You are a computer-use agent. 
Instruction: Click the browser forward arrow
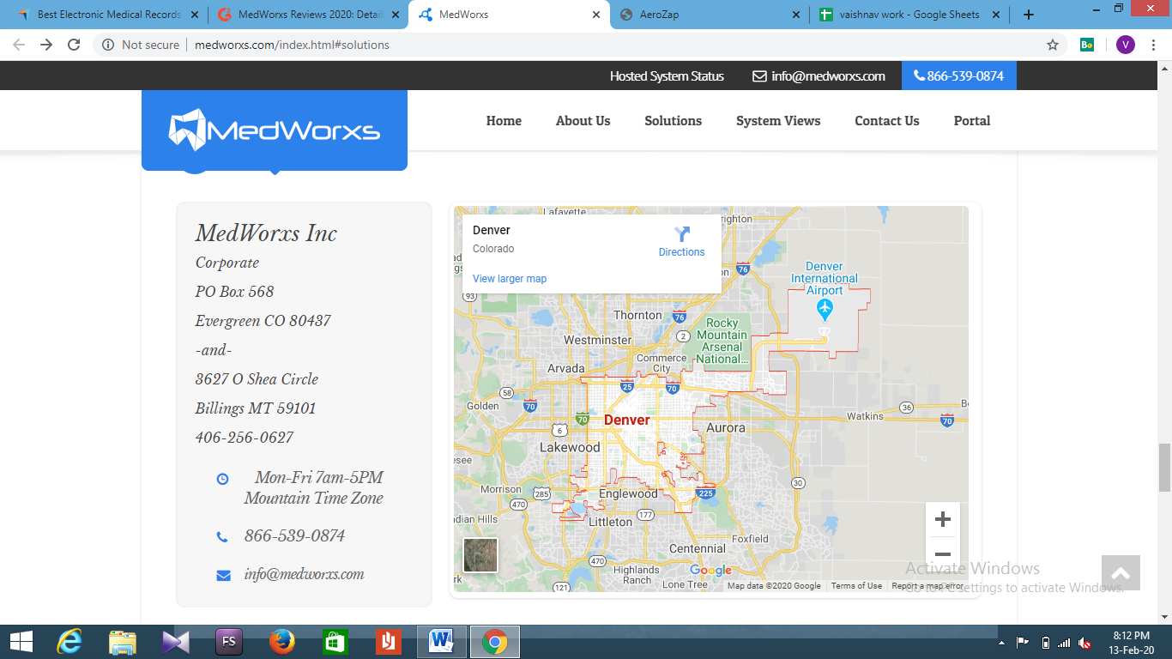pos(46,45)
